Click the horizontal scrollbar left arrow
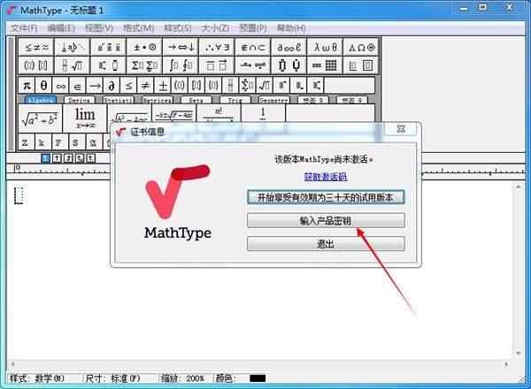Image resolution: width=531 pixels, height=389 pixels. pos(12,364)
